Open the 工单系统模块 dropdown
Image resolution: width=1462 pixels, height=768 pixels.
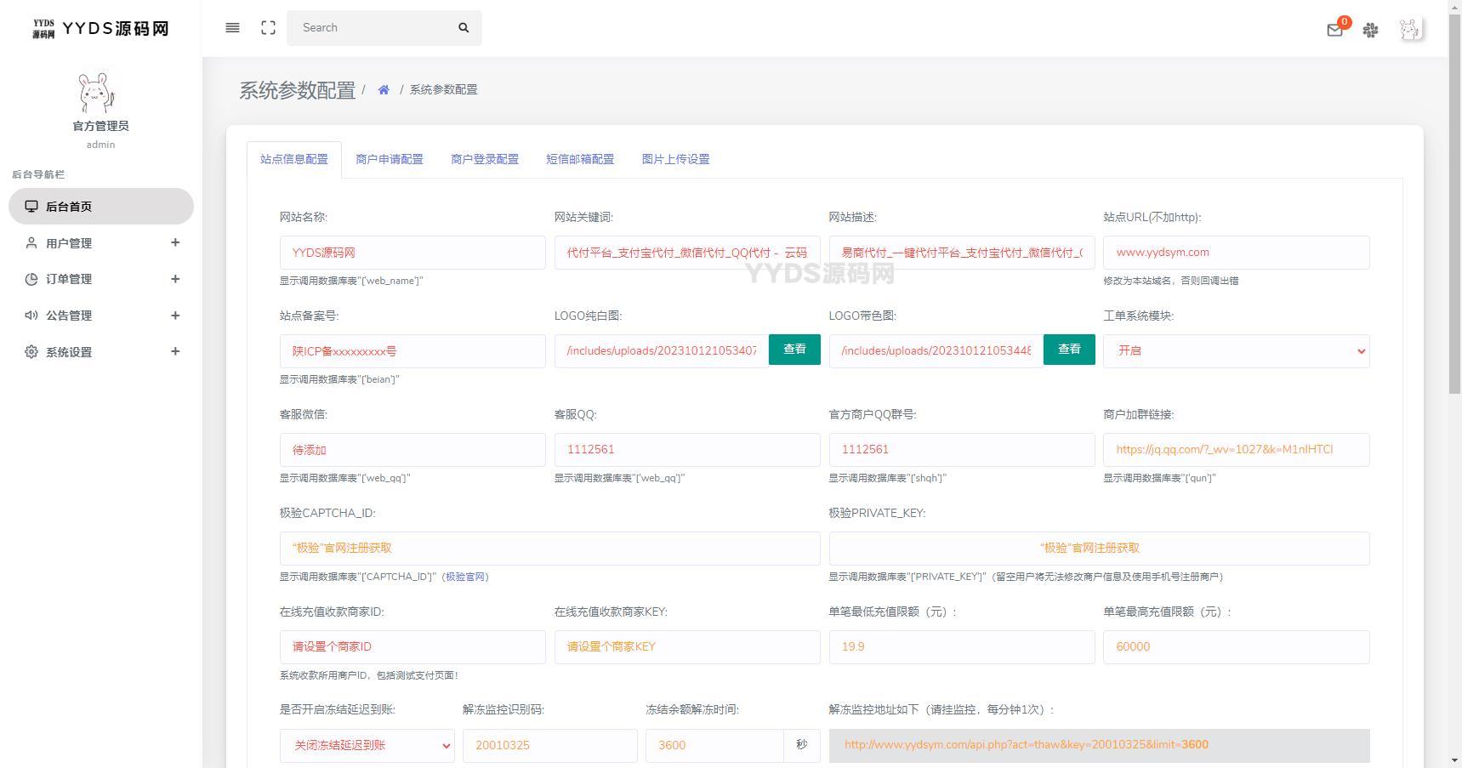point(1236,351)
